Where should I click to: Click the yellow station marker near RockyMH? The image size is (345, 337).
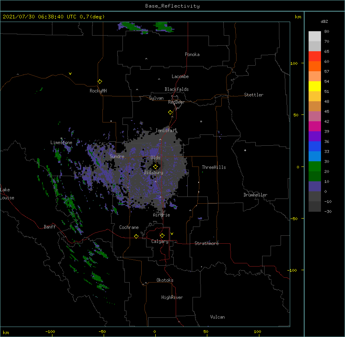(100, 82)
